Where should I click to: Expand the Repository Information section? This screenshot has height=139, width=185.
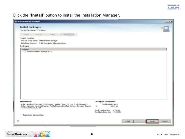tap(21, 115)
